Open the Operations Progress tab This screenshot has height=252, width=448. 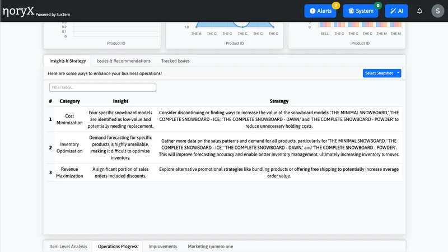[118, 246]
